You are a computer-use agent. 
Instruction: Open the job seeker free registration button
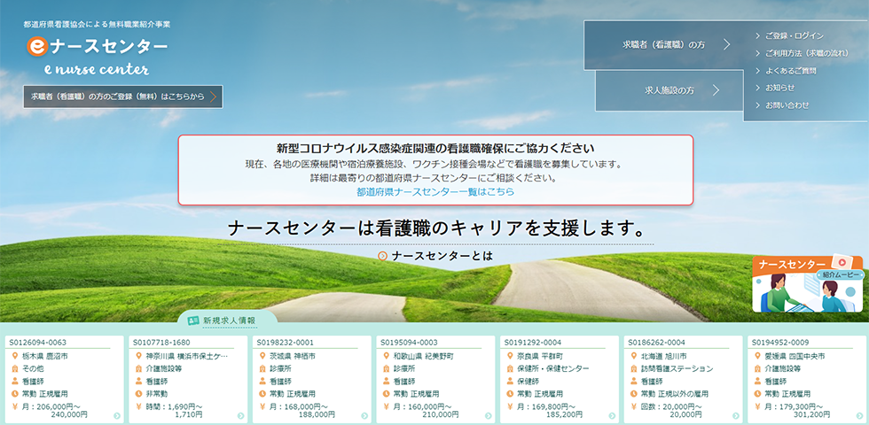[123, 97]
